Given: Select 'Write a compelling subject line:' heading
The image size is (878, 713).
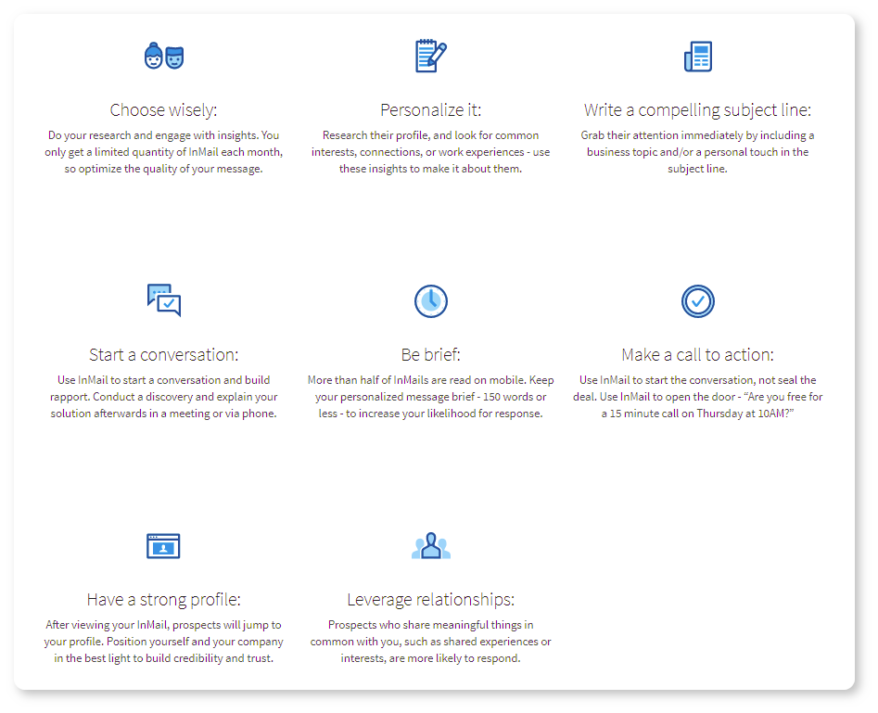Looking at the screenshot, I should (x=698, y=109).
